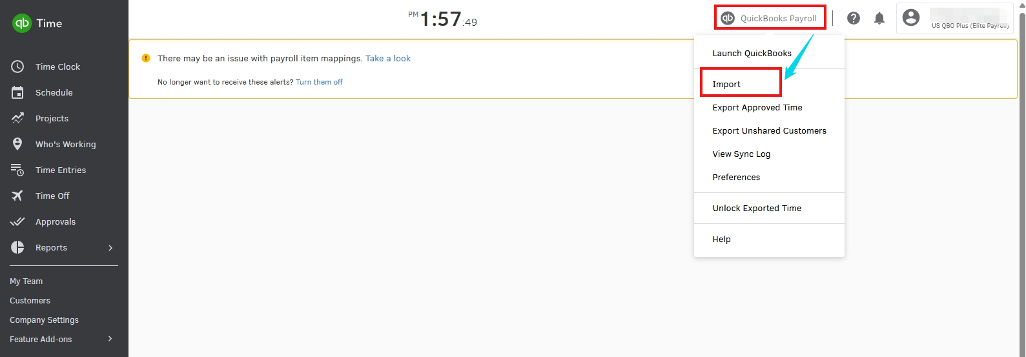Open the user account avatar icon
This screenshot has width=1026, height=357.
coord(911,18)
